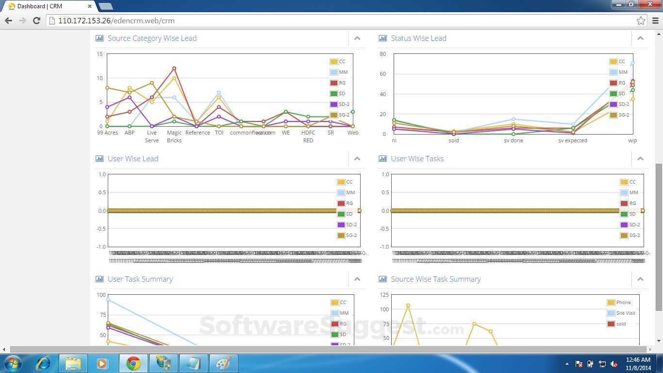This screenshot has height=373, width=663.
Task: Click the browser reload page icon
Action: (36, 20)
